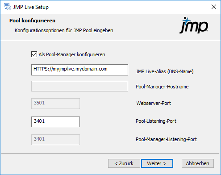The width and height of the screenshot is (221, 175).
Task: Cancel setup with Abbrechen button
Action: coord(198,163)
